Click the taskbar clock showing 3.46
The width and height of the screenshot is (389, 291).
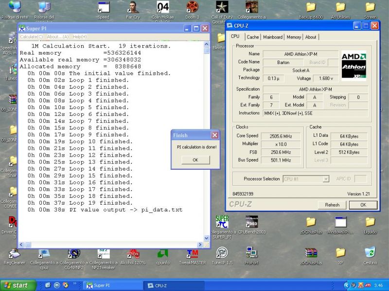[x=378, y=286]
